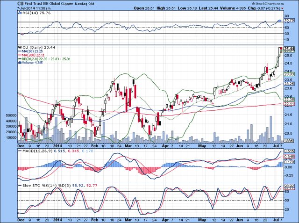Click the 22.35 lower band tag on right axis
299x223 pixels.
click(x=289, y=100)
